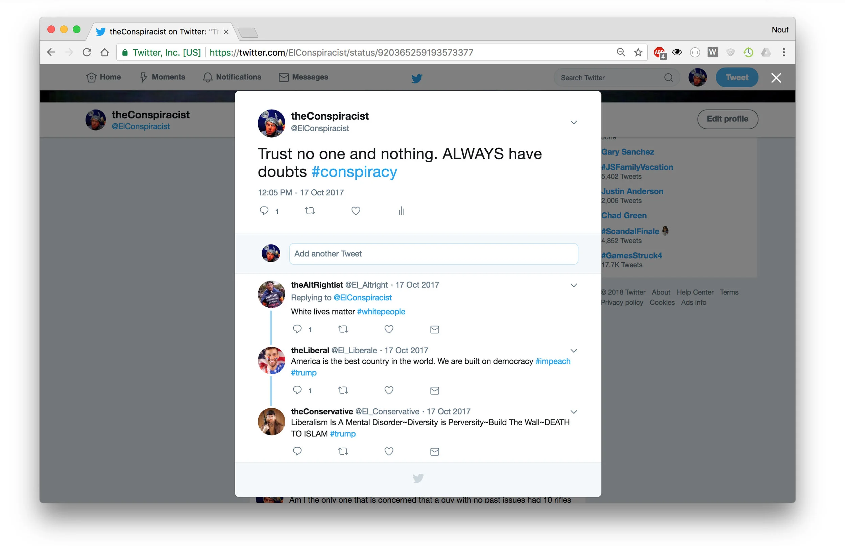
Task: Send theAltRightist's tweet via direct message
Action: pyautogui.click(x=435, y=329)
